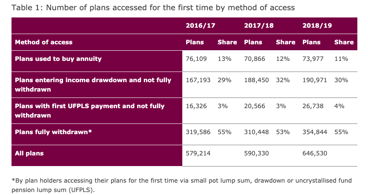Image resolution: width=368 pixels, height=195 pixels.
Task: Click the 2016/17 column header
Action: [x=200, y=26]
